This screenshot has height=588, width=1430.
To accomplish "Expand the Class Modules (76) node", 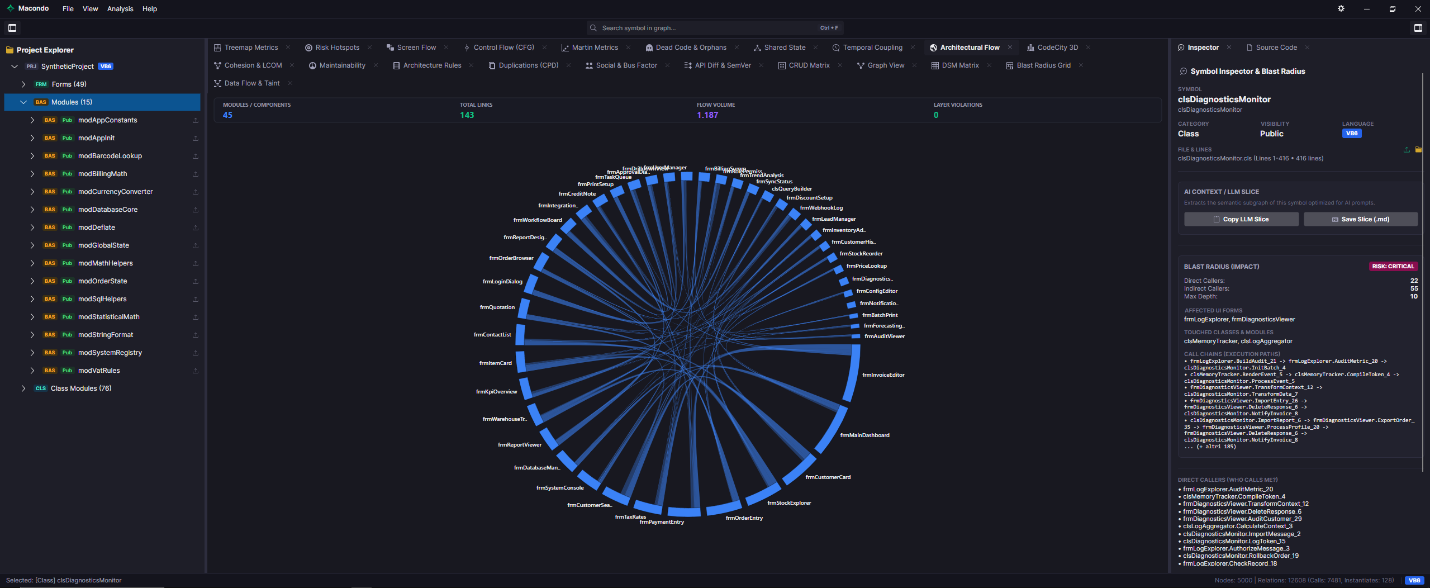I will pyautogui.click(x=23, y=388).
